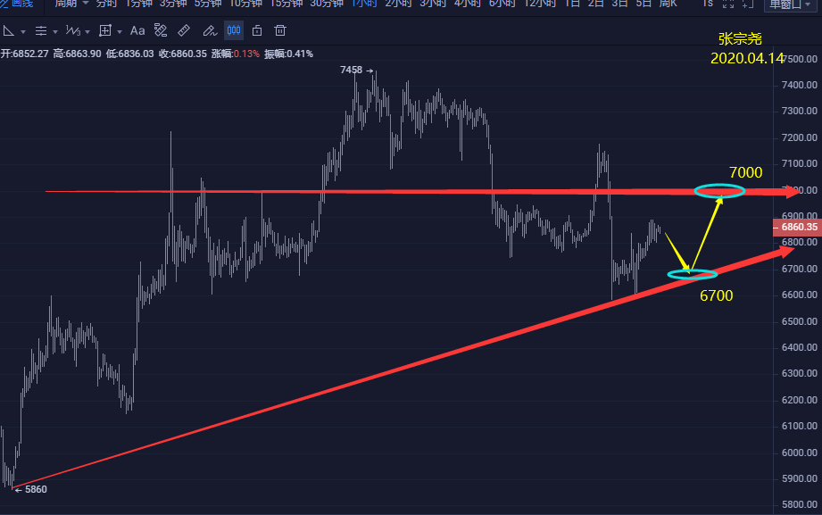Viewport: 822px width, 515px height.
Task: Select the 10分钟 period
Action: tap(245, 4)
